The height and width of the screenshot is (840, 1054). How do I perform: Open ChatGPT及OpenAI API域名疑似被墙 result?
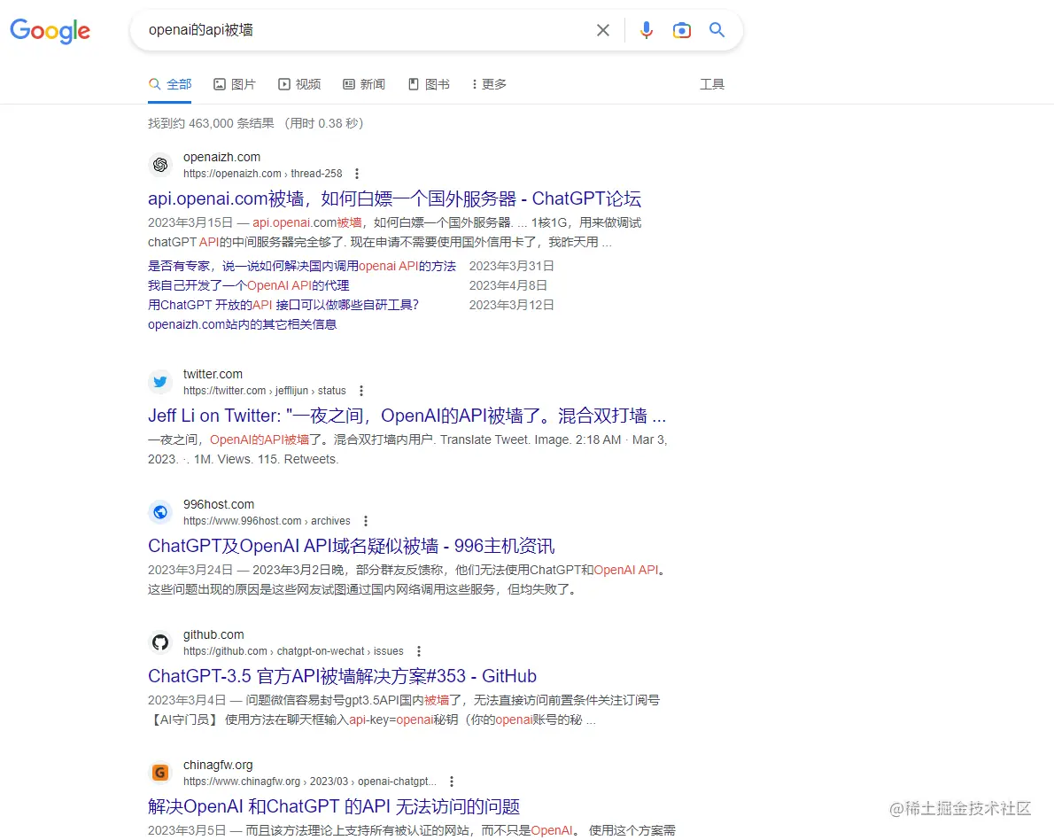352,546
